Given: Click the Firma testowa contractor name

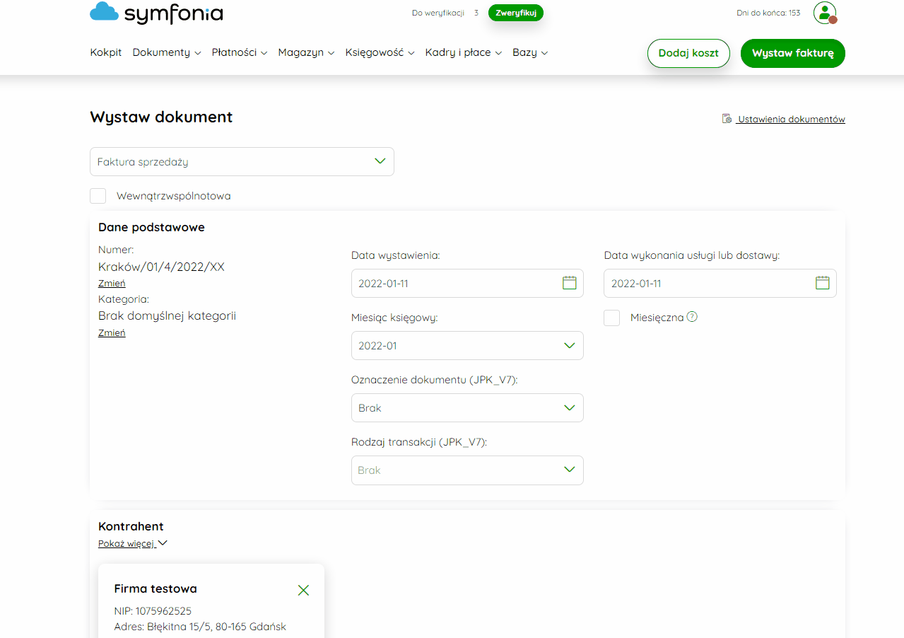Looking at the screenshot, I should click(x=155, y=588).
